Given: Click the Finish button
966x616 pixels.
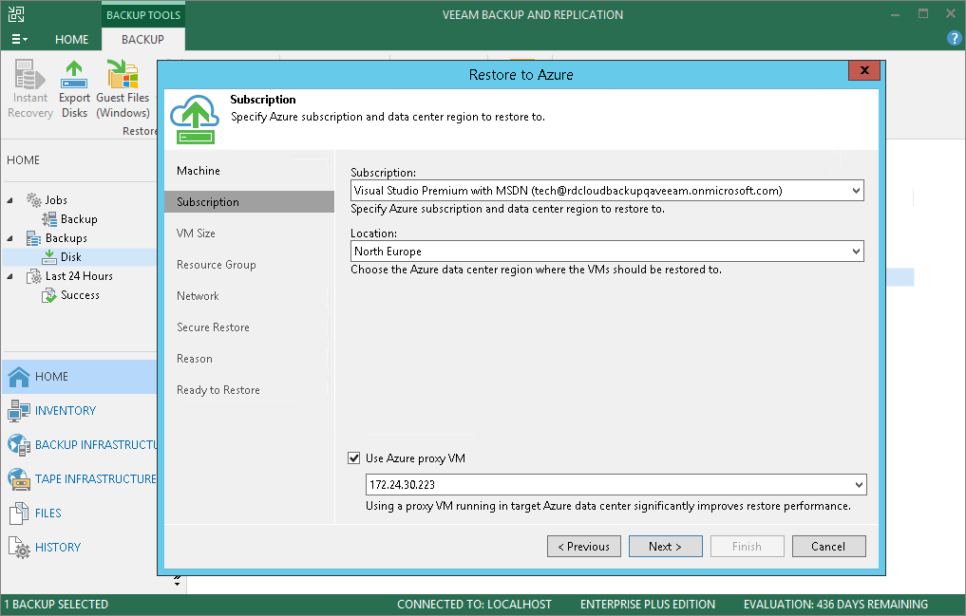Looking at the screenshot, I should pos(748,547).
